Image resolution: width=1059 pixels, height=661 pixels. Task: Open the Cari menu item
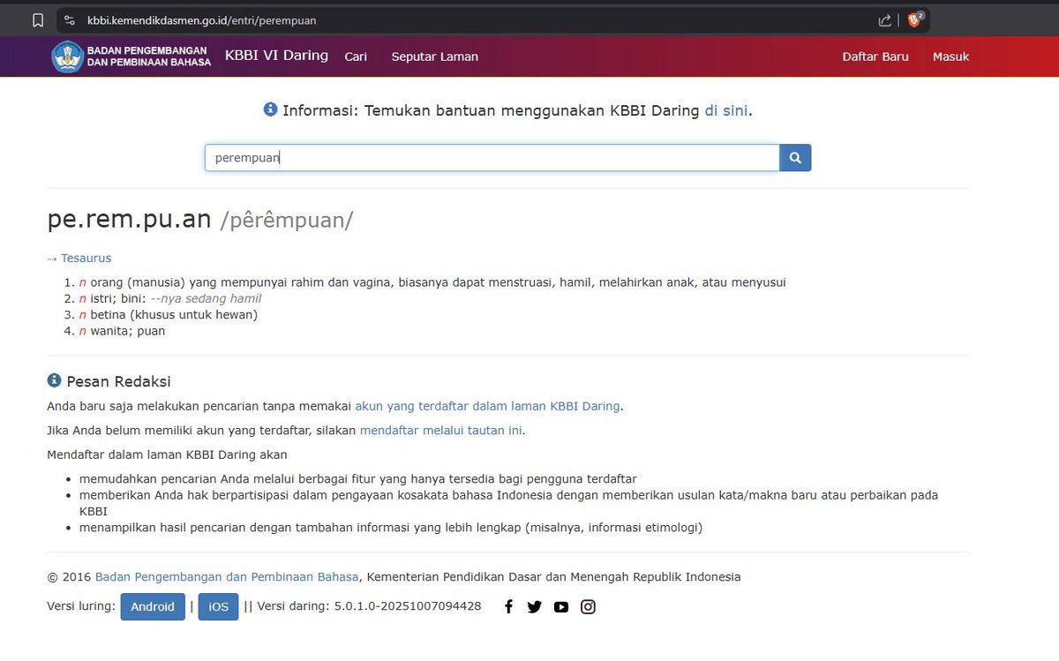coord(356,56)
